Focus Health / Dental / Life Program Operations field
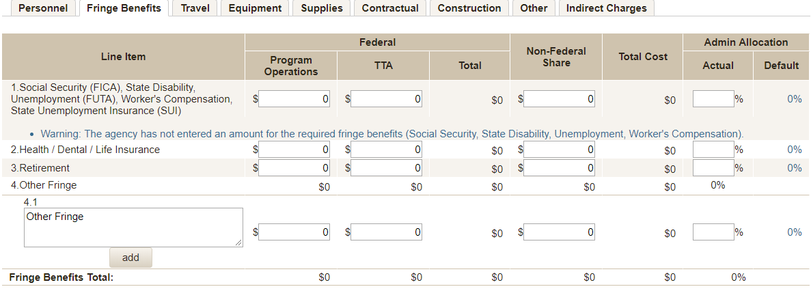Screen dimensions: 811x289 coord(294,150)
